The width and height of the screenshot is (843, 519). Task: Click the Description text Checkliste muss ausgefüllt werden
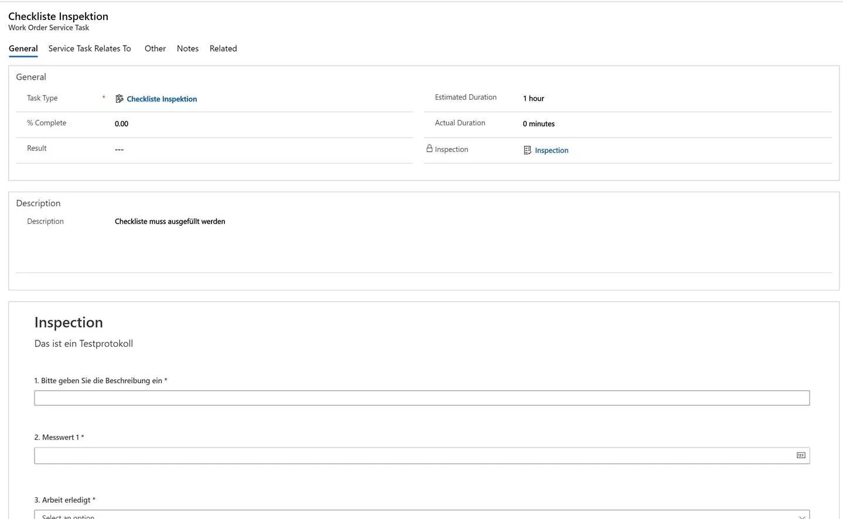pyautogui.click(x=170, y=221)
